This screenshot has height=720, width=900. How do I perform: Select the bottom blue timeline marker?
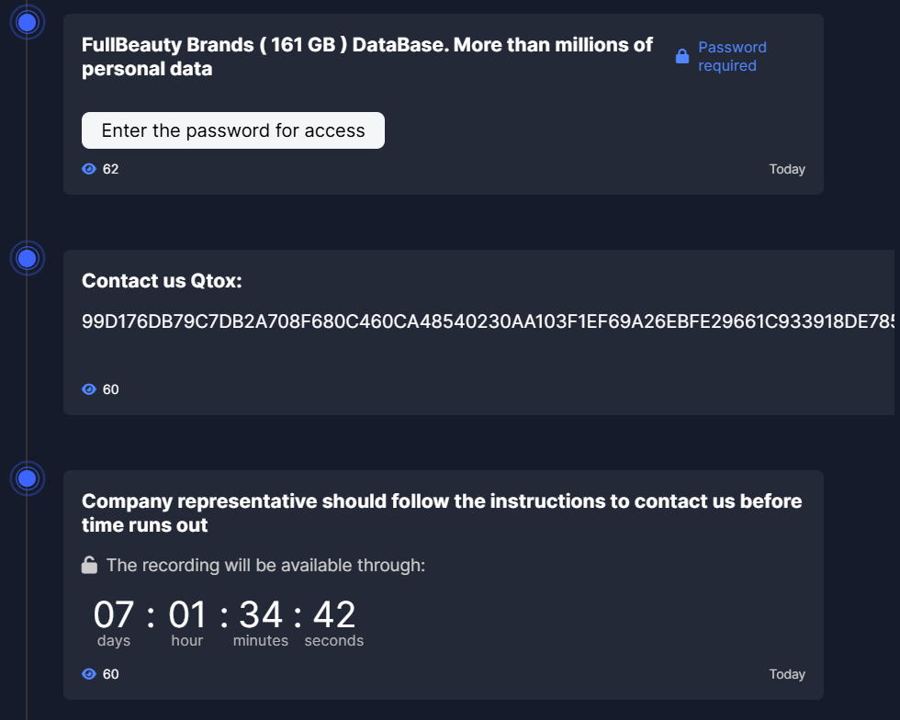click(28, 478)
